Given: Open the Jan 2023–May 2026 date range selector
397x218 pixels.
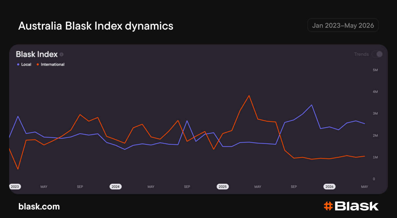Looking at the screenshot, I should [343, 25].
